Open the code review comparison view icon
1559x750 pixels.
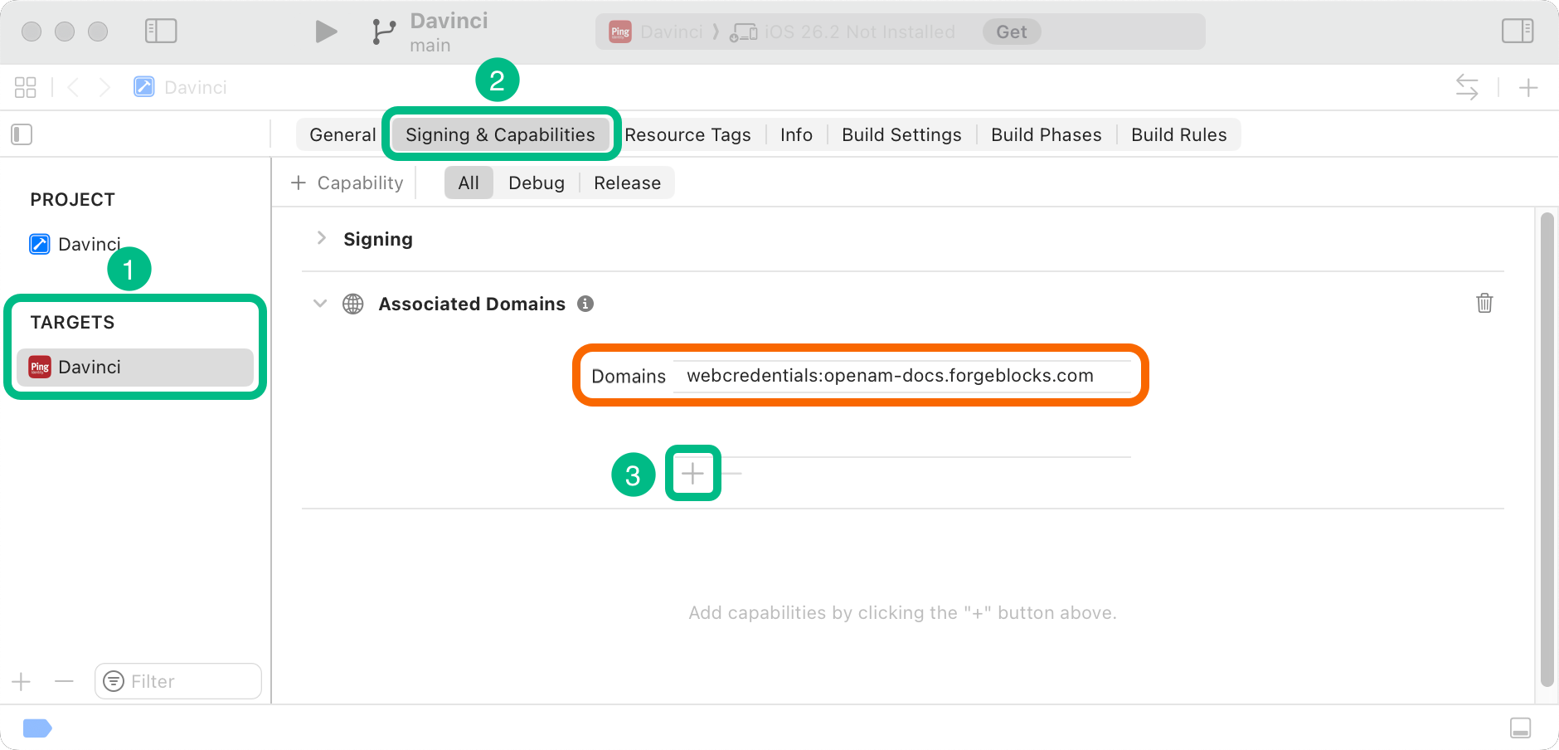(x=1466, y=86)
